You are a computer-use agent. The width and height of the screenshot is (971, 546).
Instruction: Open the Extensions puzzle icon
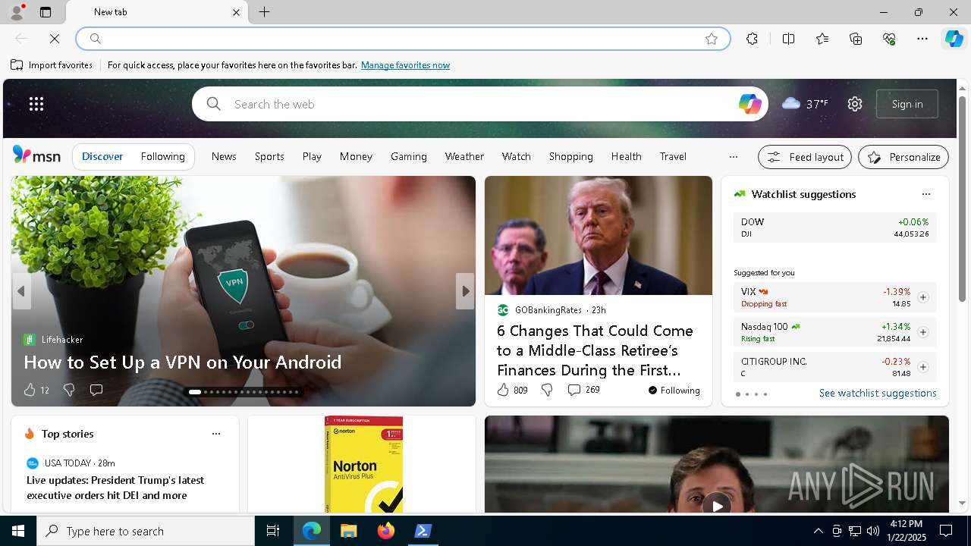(x=752, y=39)
